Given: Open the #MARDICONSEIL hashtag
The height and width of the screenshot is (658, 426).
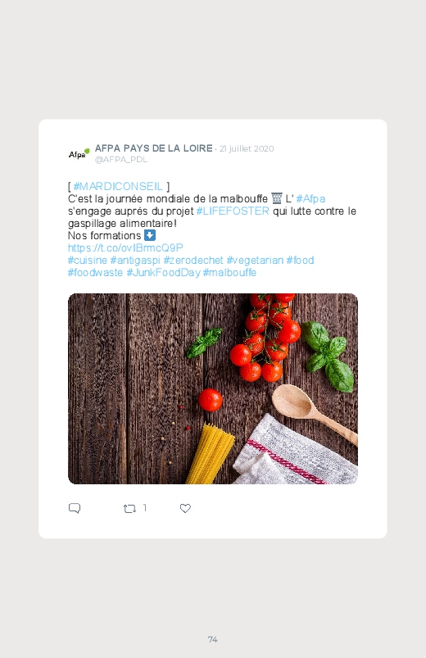Looking at the screenshot, I should pyautogui.click(x=118, y=186).
